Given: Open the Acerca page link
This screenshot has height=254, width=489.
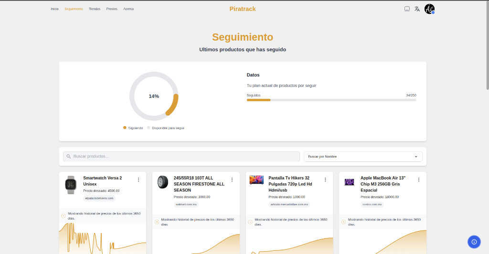Looking at the screenshot, I should [128, 9].
